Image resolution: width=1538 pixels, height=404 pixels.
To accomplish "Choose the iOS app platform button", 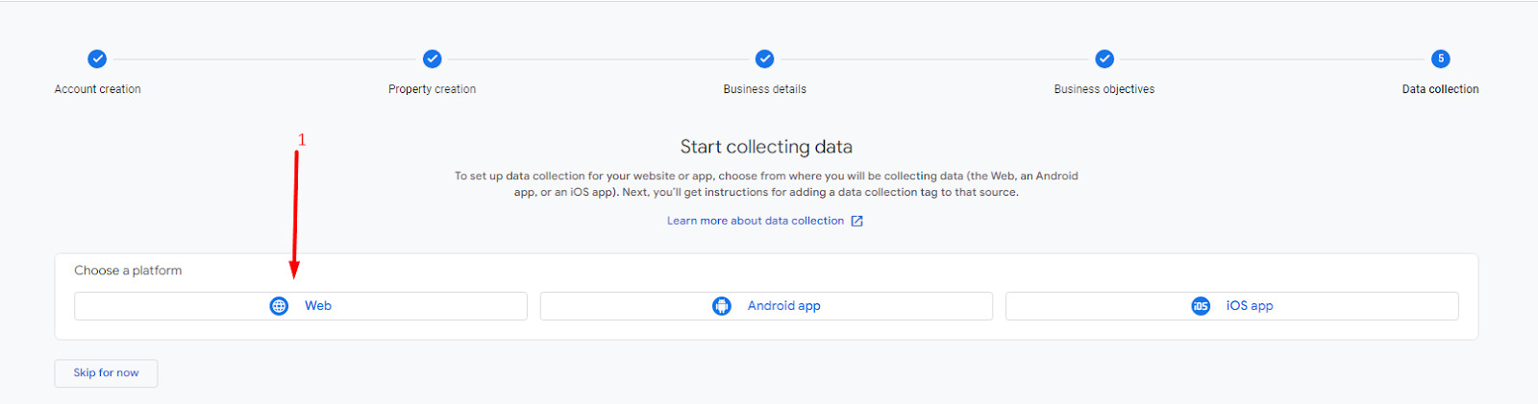I will point(1232,306).
